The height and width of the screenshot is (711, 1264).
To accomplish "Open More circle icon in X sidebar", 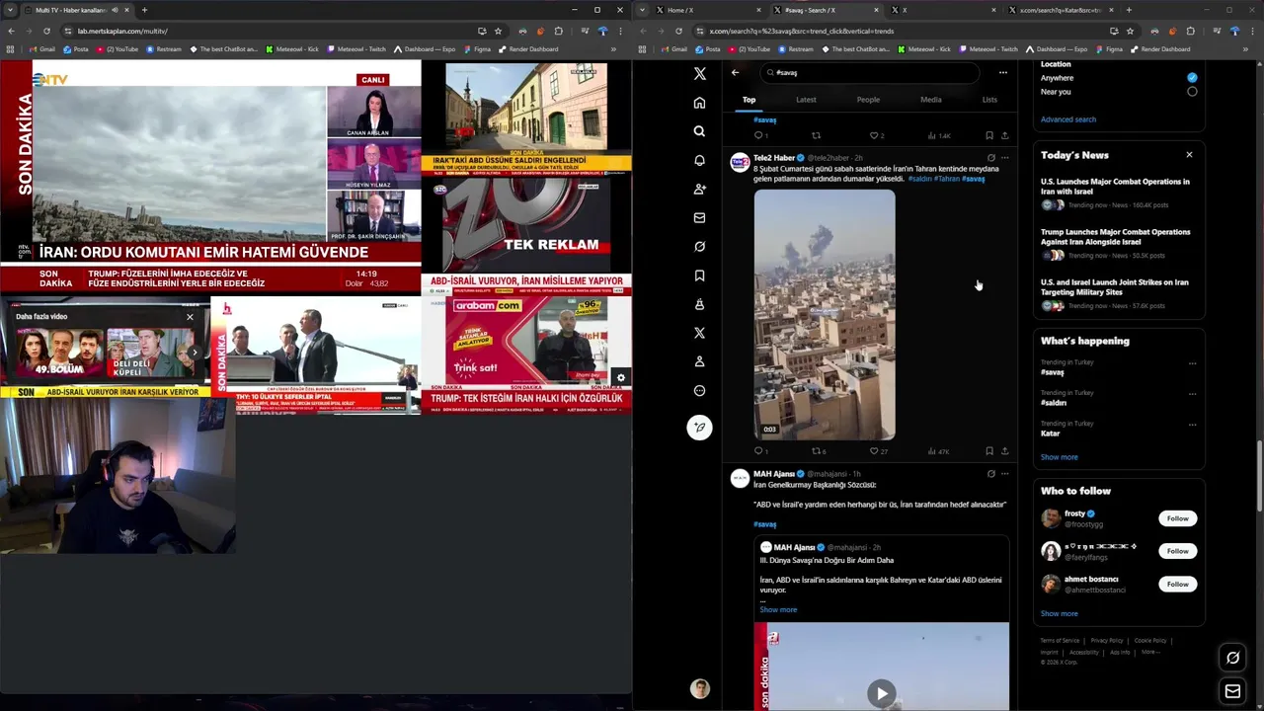I will point(699,390).
